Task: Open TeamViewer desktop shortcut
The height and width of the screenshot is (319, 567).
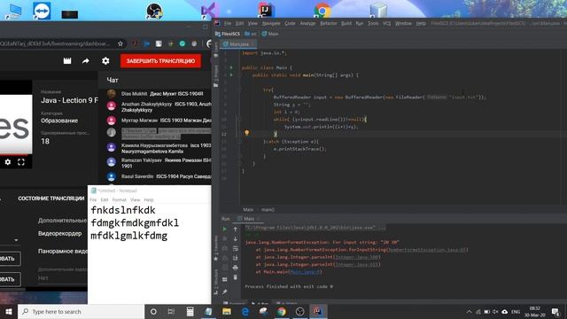Action: (42, 11)
